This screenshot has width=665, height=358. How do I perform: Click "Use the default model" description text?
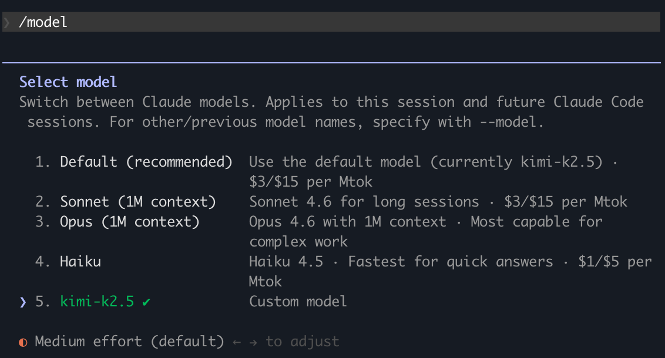(x=335, y=162)
